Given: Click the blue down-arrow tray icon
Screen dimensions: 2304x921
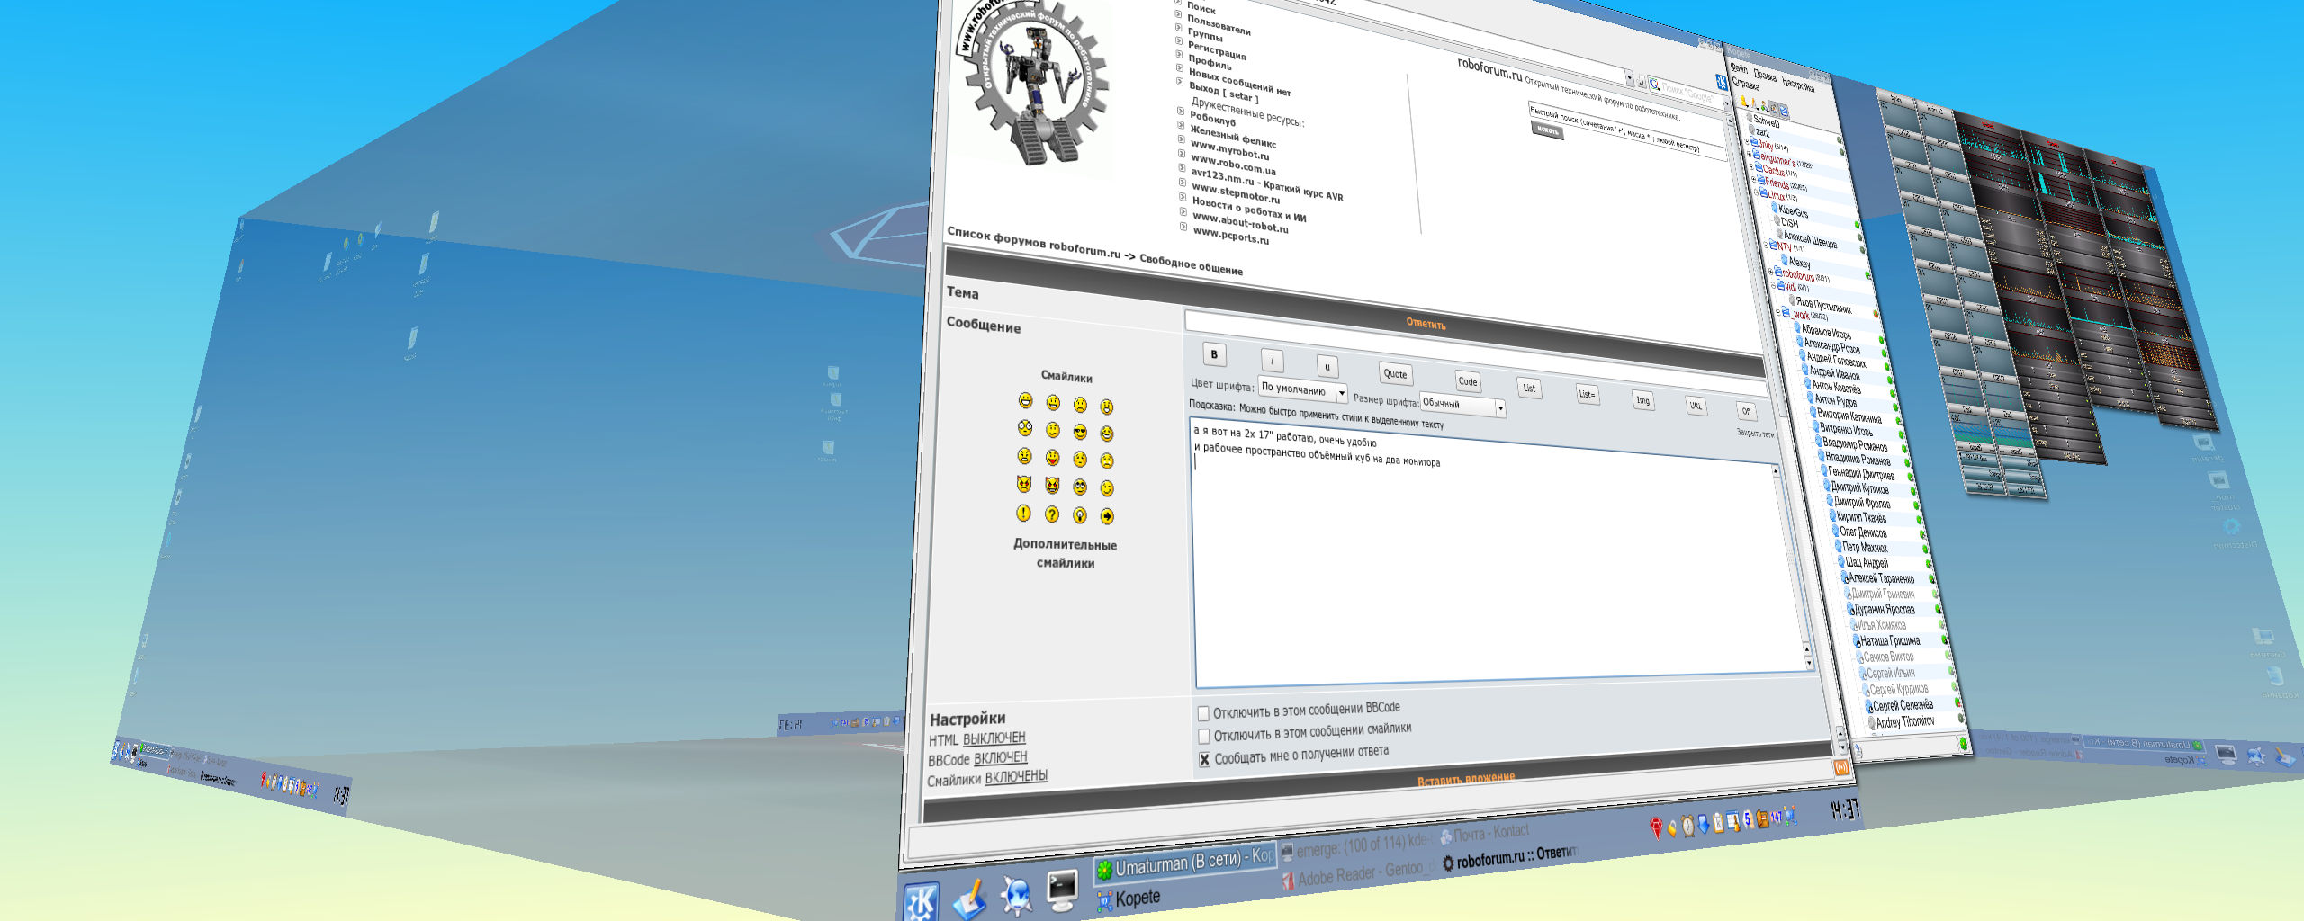Looking at the screenshot, I should [x=1704, y=825].
